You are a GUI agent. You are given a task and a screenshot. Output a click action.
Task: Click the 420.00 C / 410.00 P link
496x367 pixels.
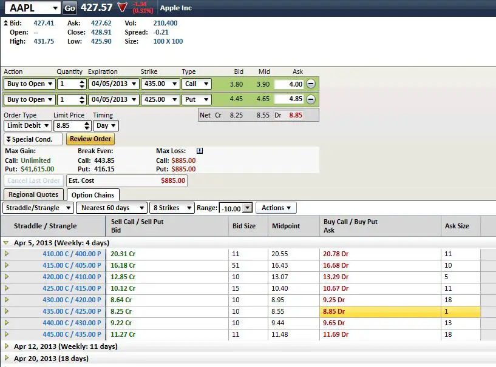click(72, 277)
